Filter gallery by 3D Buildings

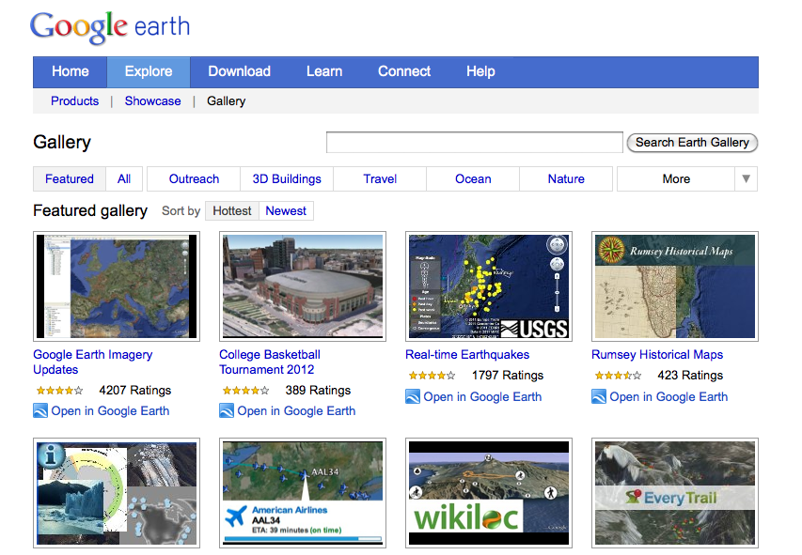[287, 178]
